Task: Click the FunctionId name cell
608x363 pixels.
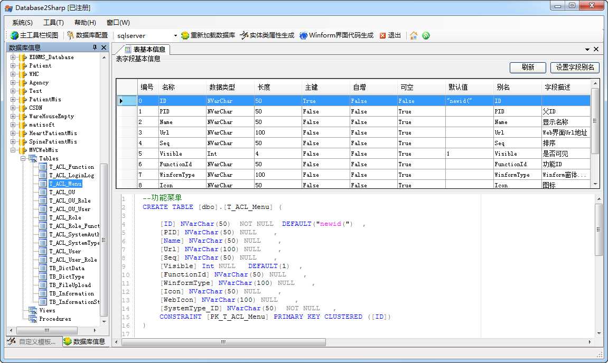Action: 182,164
